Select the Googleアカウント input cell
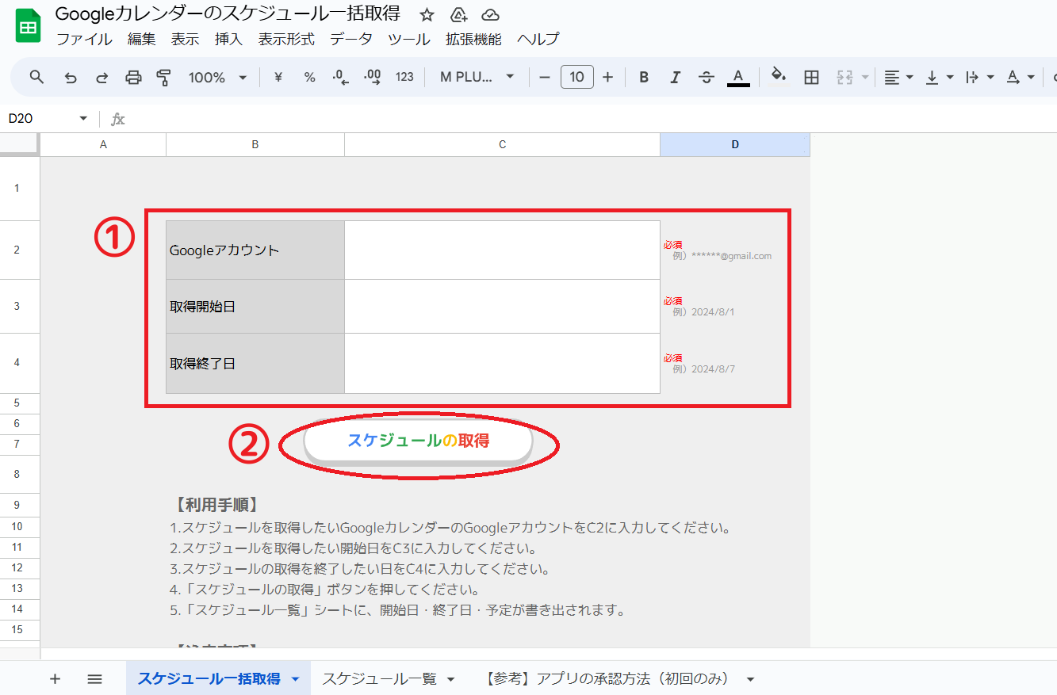 pos(502,250)
